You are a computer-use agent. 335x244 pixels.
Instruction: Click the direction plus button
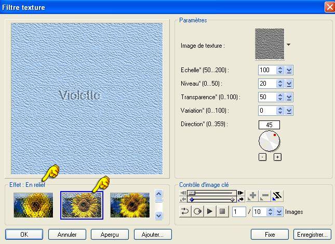tap(277, 157)
